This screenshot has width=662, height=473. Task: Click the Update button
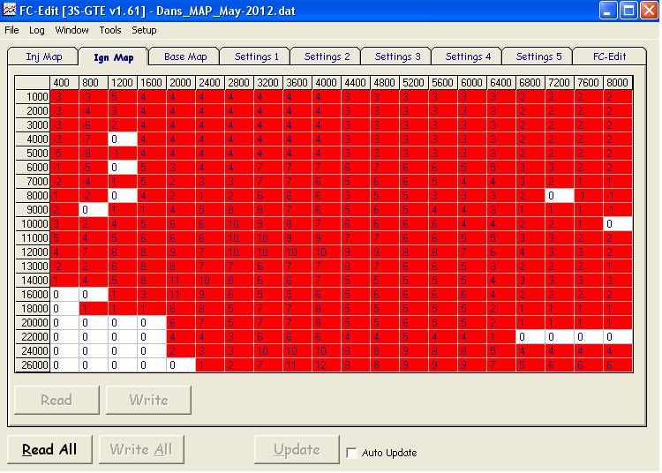pos(297,449)
